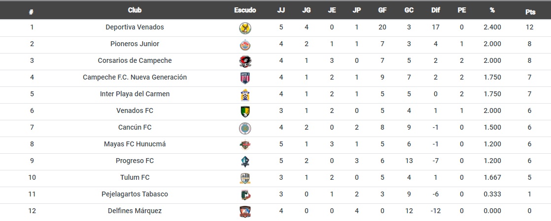Click the Mayas FC Hunucmá logo

[x=245, y=145]
